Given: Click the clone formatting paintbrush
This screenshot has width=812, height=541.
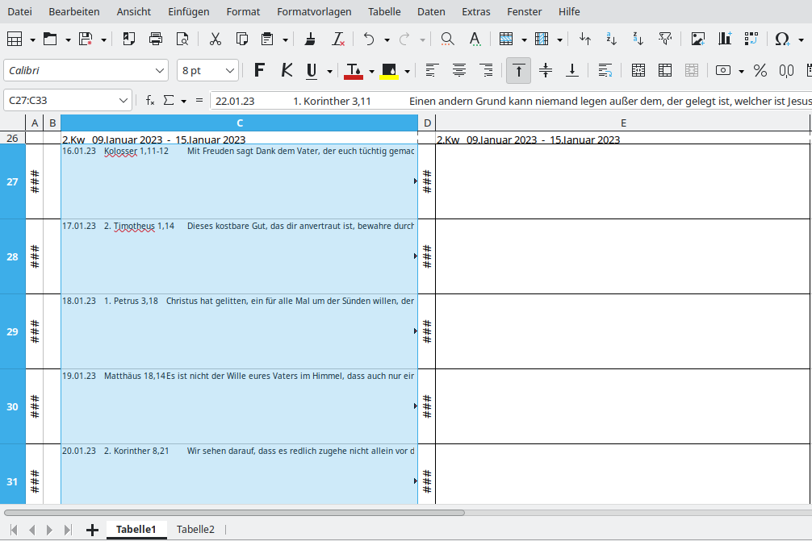Looking at the screenshot, I should click(x=310, y=39).
